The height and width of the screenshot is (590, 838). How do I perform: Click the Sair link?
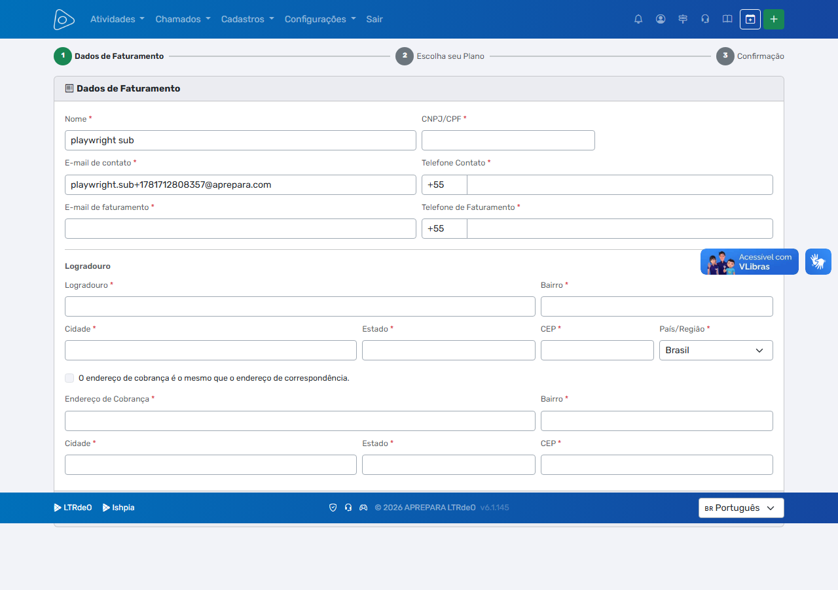click(374, 19)
